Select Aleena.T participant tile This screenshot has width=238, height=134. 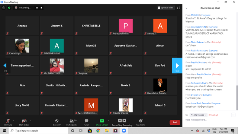point(160,26)
